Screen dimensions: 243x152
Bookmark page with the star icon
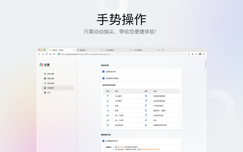pyautogui.click(x=54, y=54)
